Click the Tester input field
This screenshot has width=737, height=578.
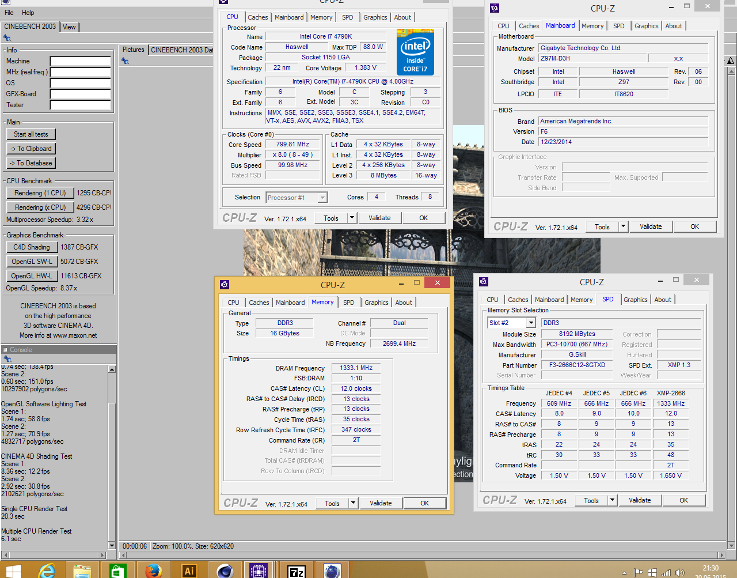[x=80, y=105]
